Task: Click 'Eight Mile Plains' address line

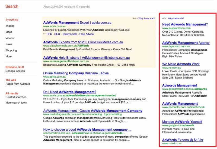Action: pos(172,57)
